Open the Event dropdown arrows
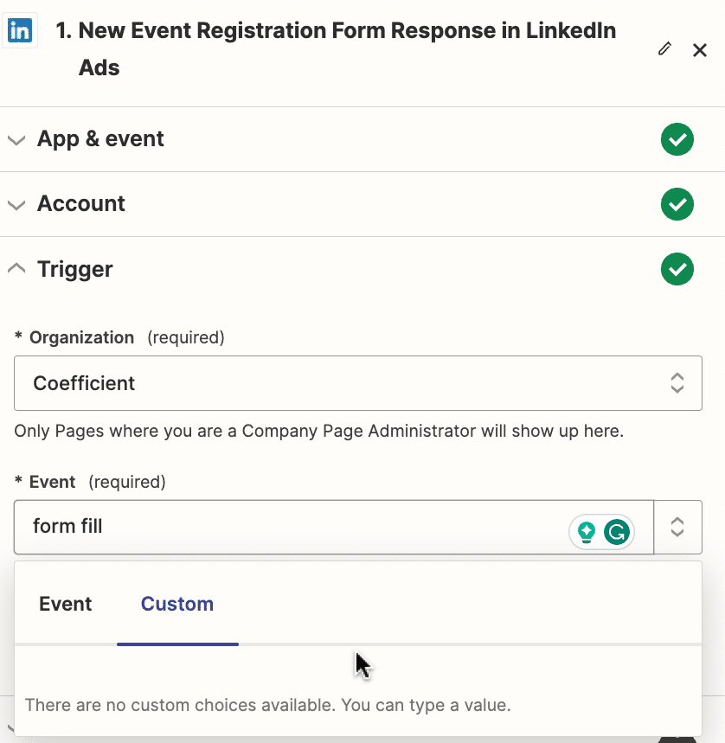725x743 pixels. click(x=677, y=527)
